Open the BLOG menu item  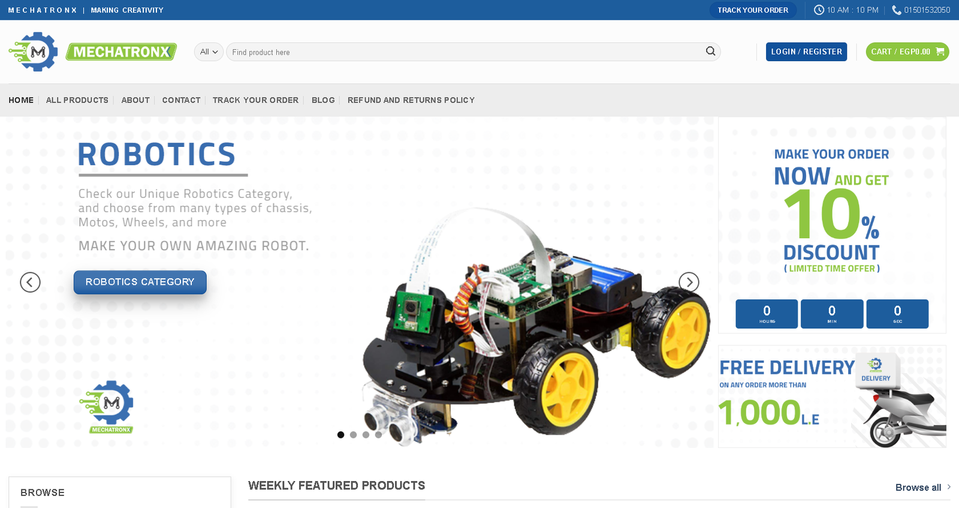323,100
